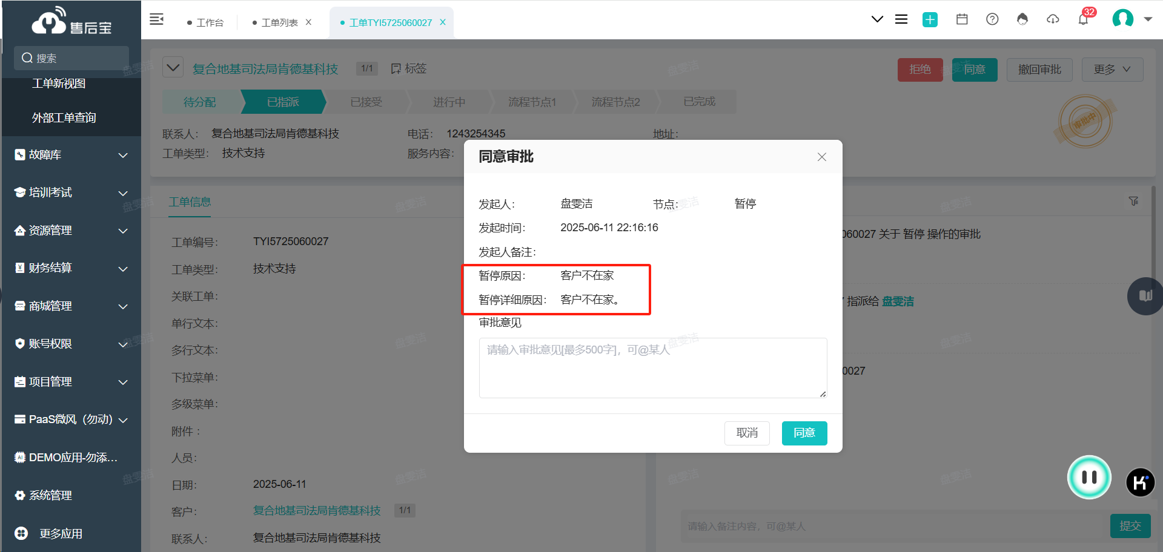Viewport: 1163px width, 552px height.
Task: Expand the user account dropdown caret
Action: click(1148, 19)
